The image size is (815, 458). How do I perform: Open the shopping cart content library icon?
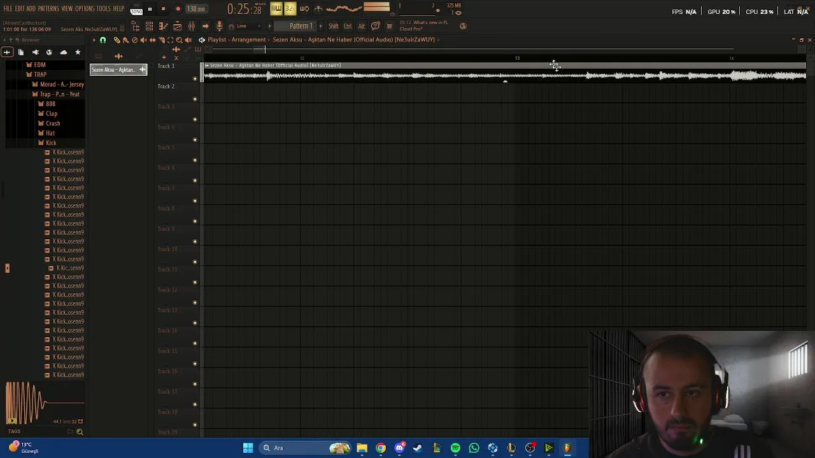point(390,26)
